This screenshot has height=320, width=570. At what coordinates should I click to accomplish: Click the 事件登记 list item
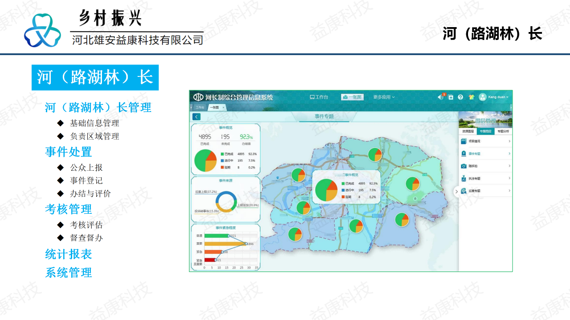point(86,180)
